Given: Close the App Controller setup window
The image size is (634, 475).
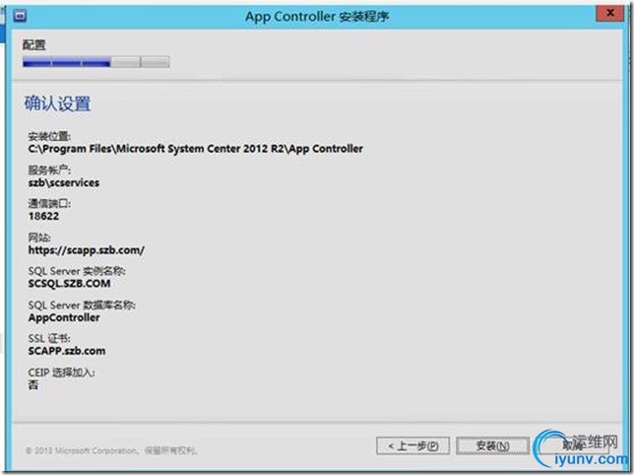Looking at the screenshot, I should click(x=610, y=14).
